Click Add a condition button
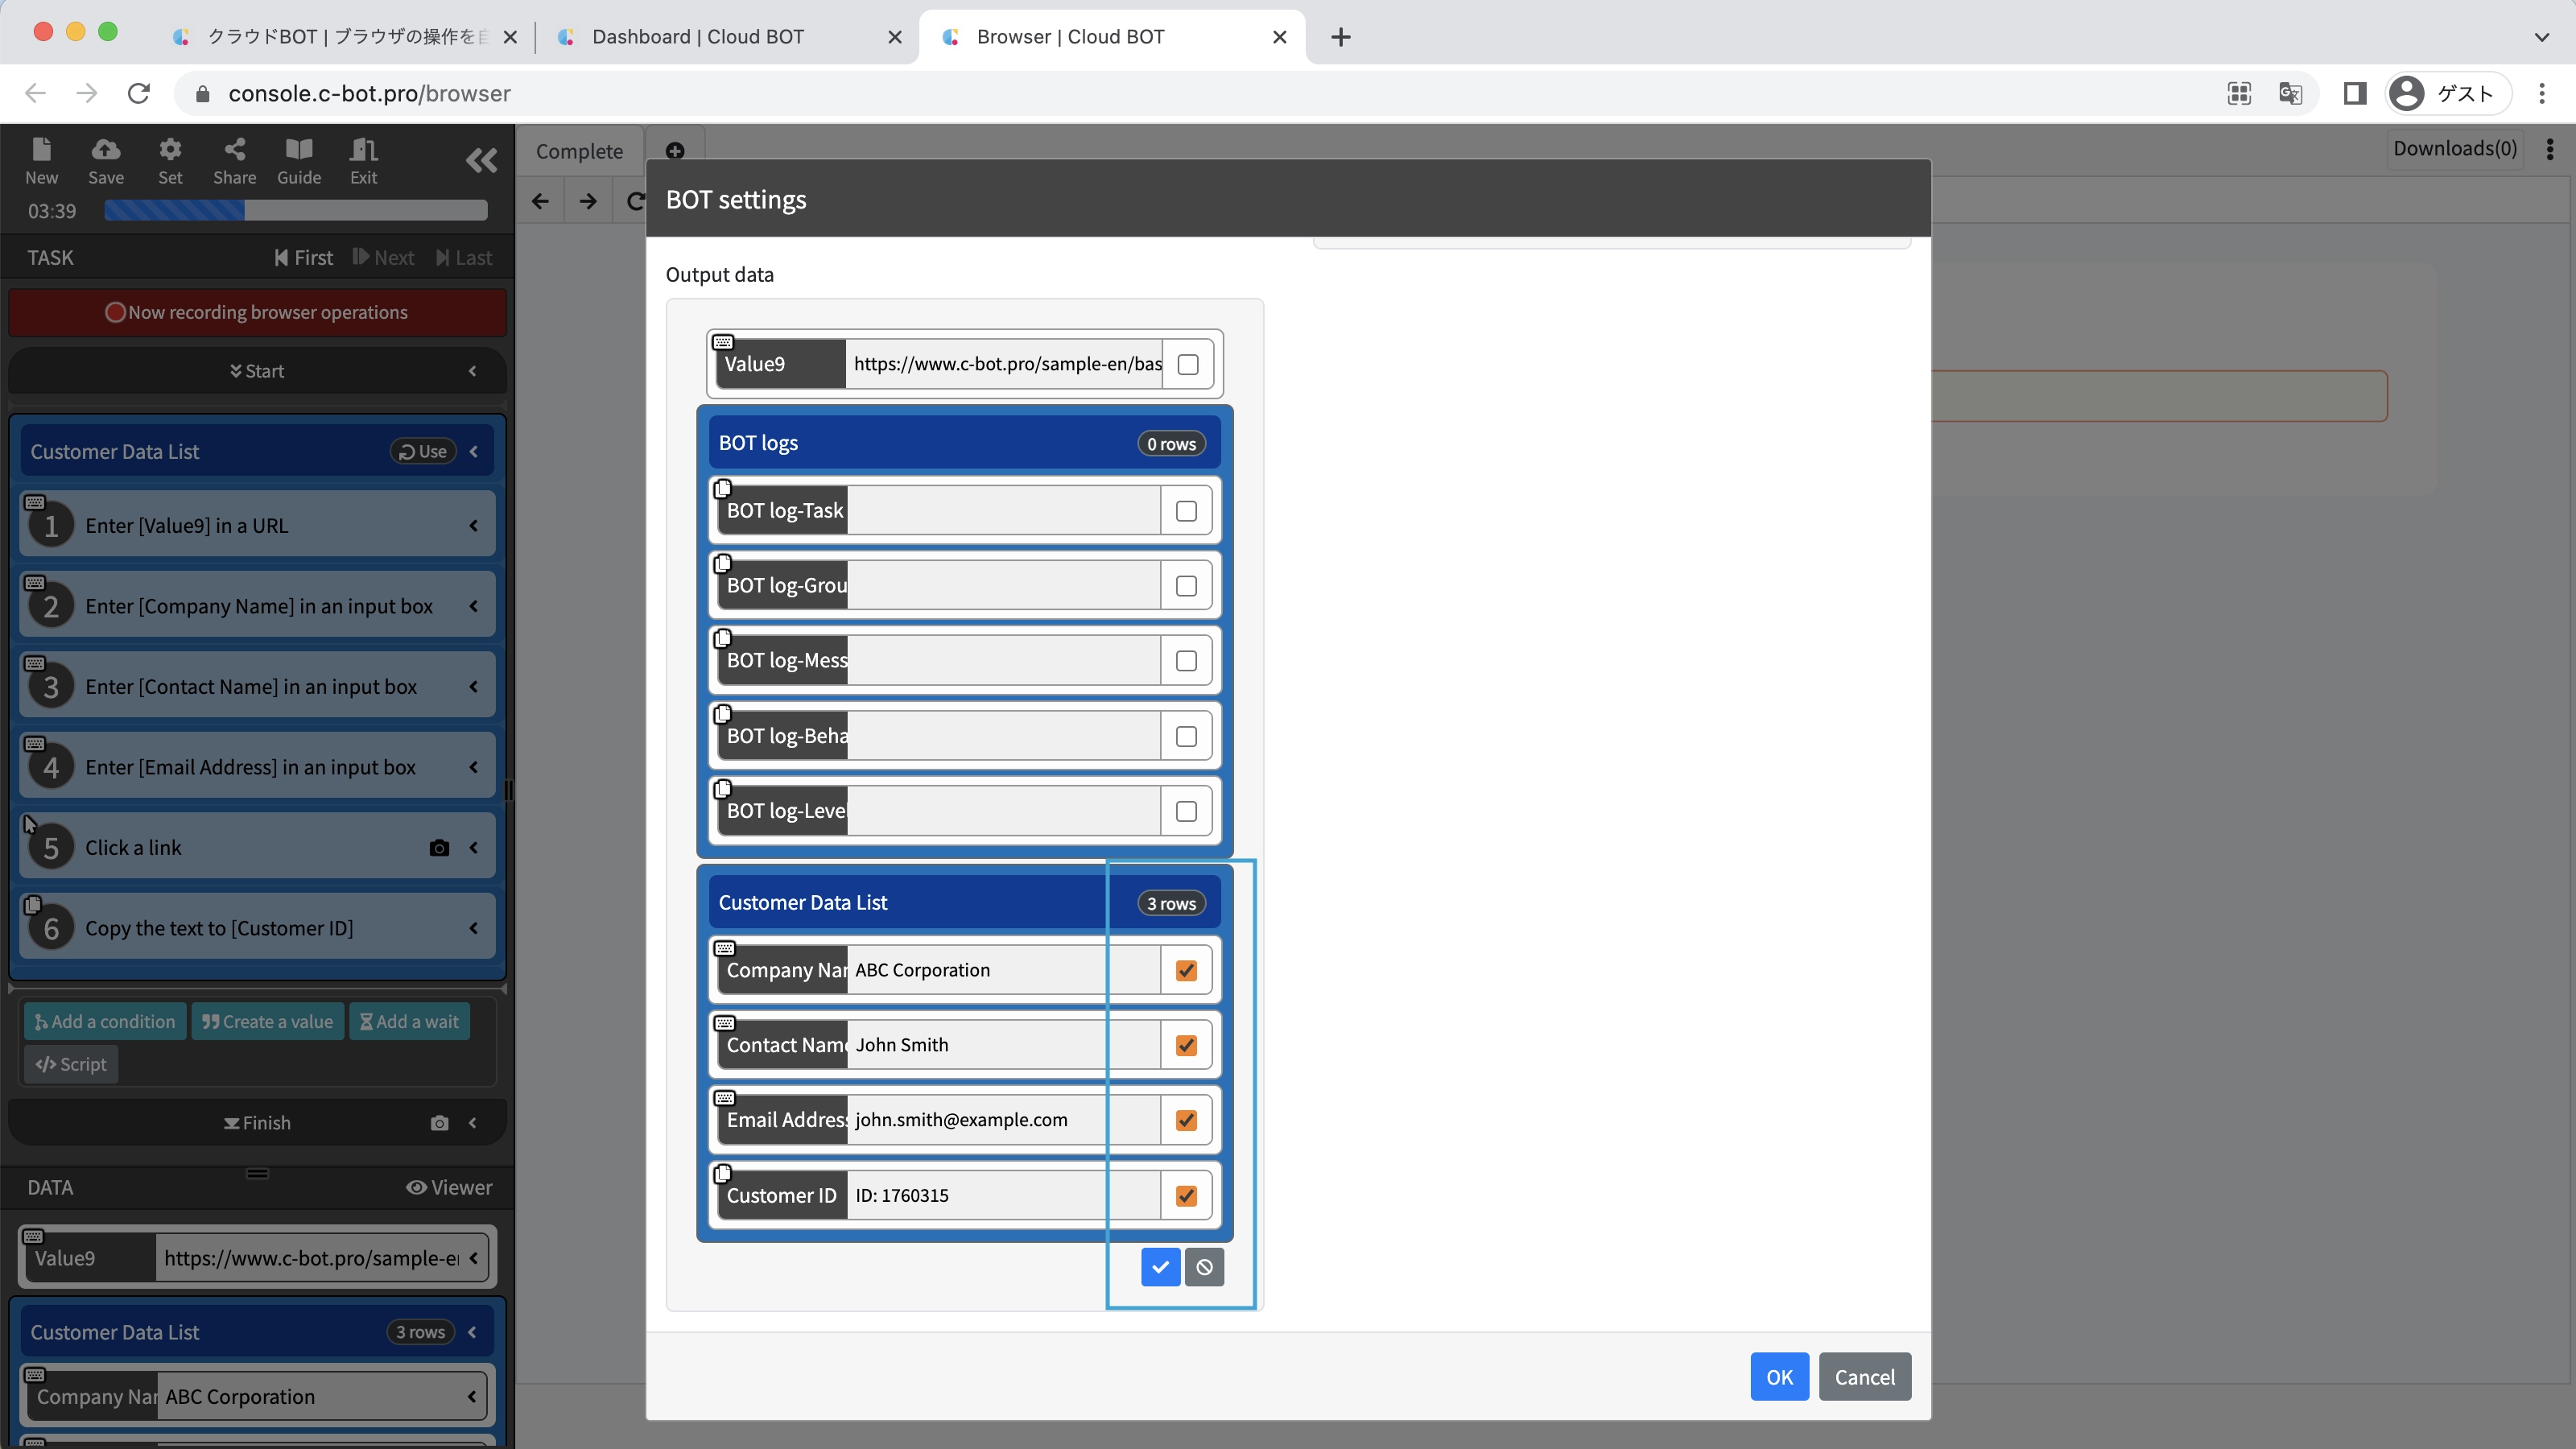 [105, 1021]
